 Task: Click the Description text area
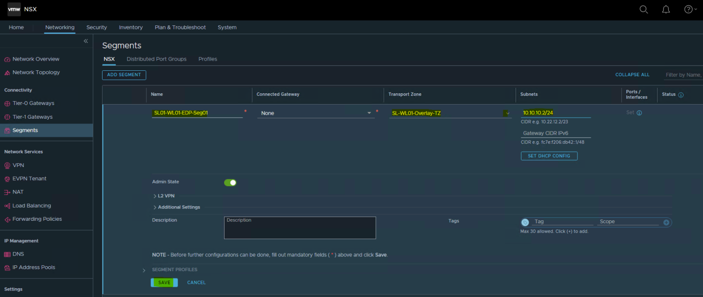pos(300,228)
